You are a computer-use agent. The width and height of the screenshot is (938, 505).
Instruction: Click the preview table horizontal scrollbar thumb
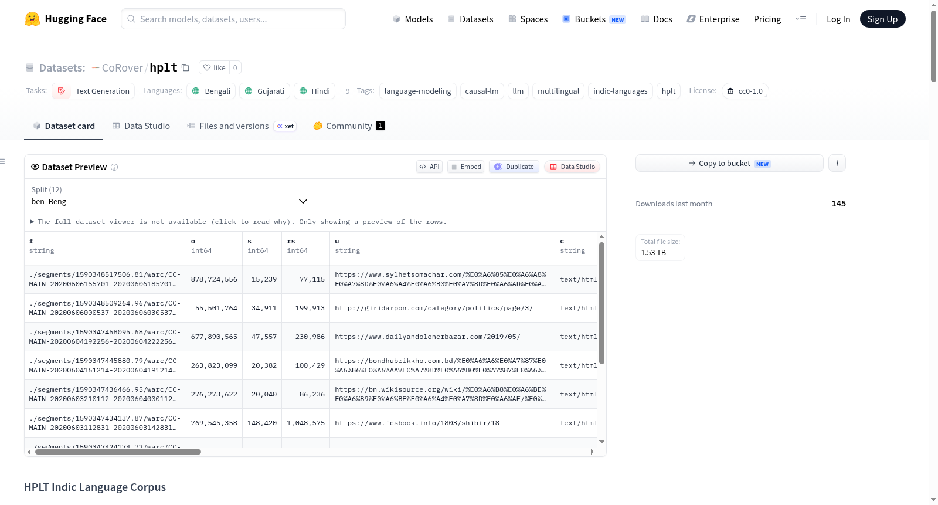tap(118, 452)
